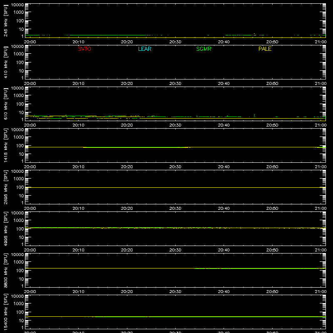Click 20:50 time label under 2695 MHz panel

click(272, 209)
